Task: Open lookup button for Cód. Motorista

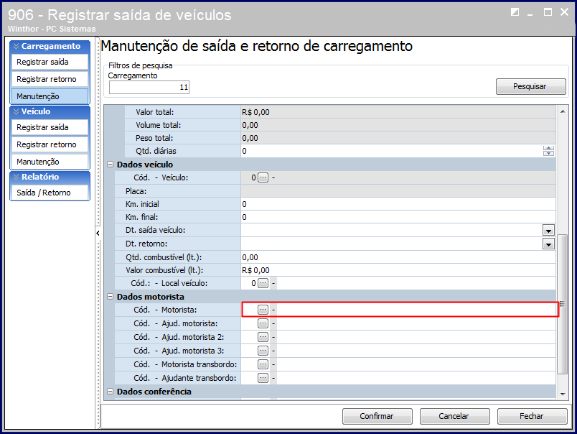Action: pos(263,310)
